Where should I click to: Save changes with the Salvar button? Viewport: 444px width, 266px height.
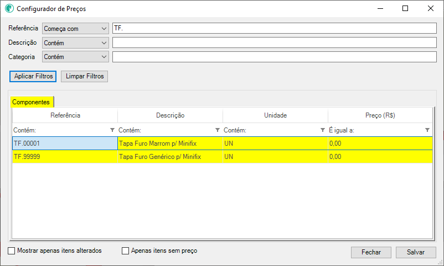click(416, 252)
